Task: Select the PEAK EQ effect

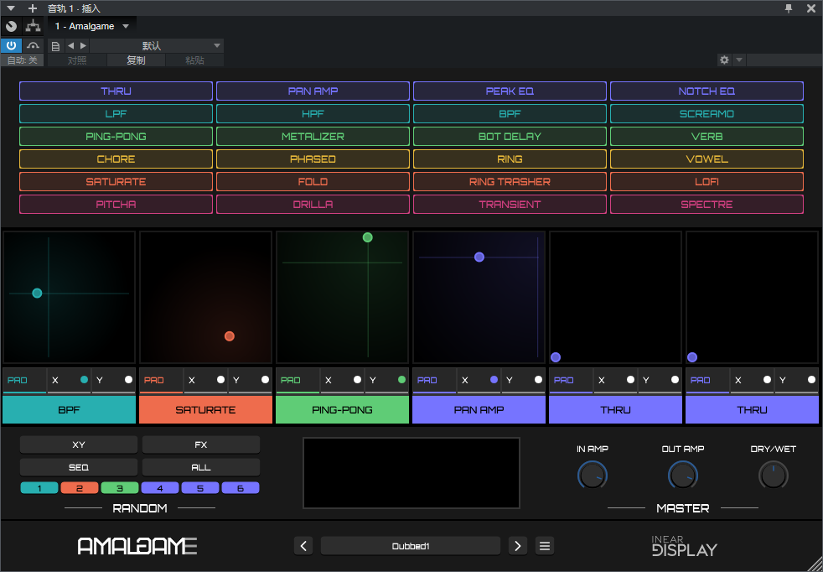Action: 510,91
